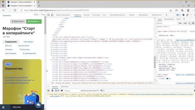Screen dimensions: 195x110
Task: Open the Производительность tab
Action: [x=117, y=15]
